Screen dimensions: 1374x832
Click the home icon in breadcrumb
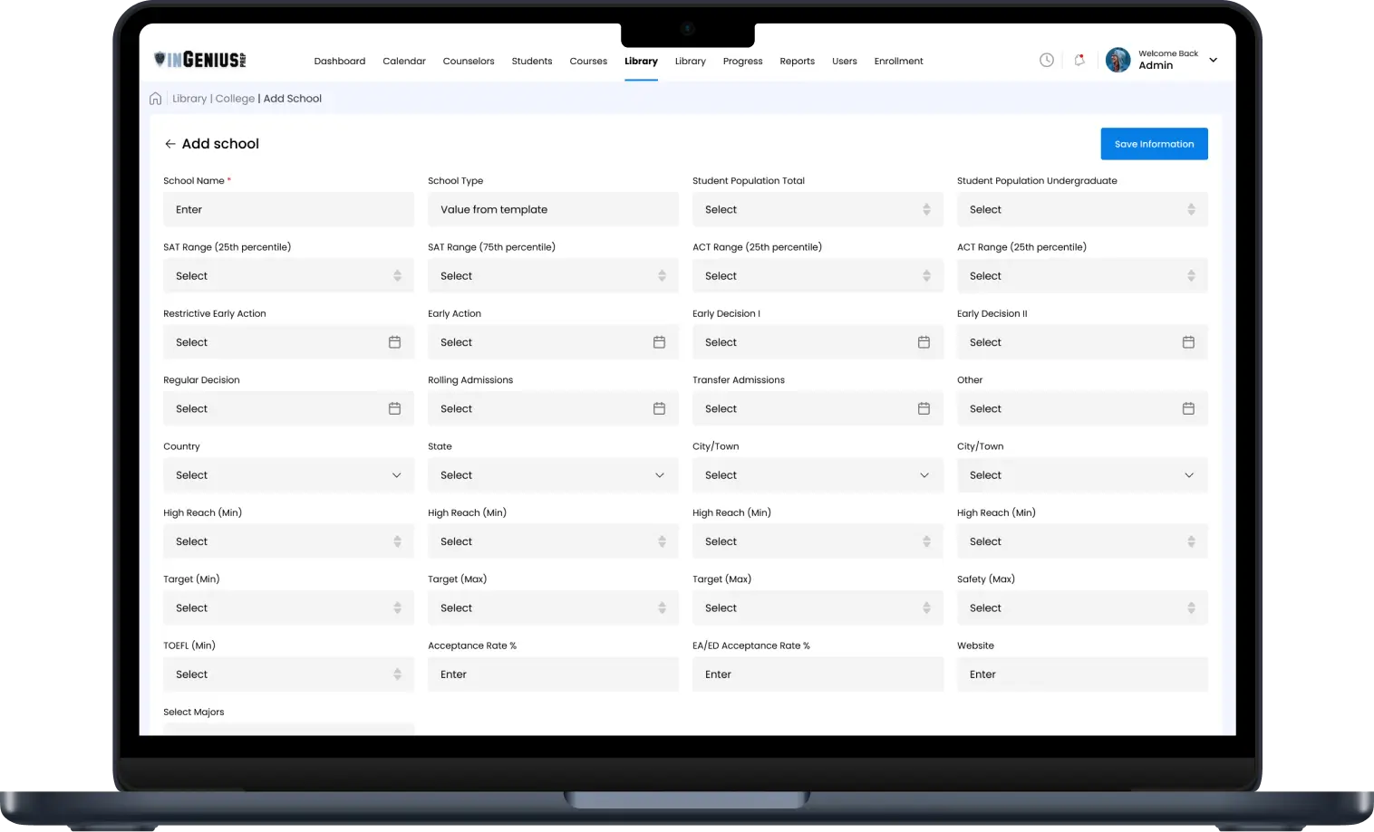pyautogui.click(x=156, y=99)
